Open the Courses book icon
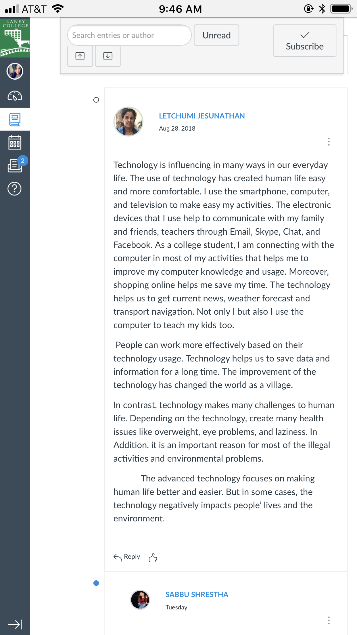Screen dimensions: 357x635 coord(15,119)
